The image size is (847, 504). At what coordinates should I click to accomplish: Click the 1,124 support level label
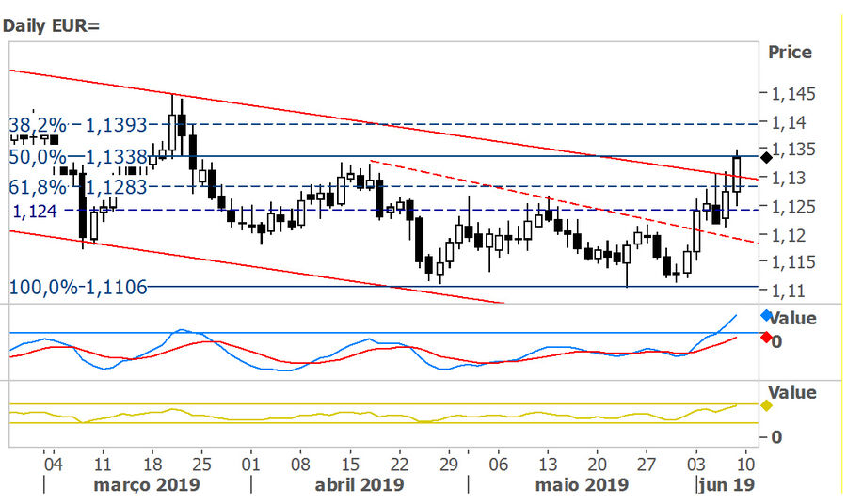(x=35, y=211)
